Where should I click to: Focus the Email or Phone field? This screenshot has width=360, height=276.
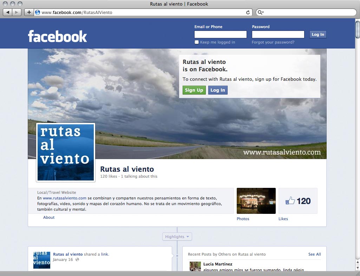coord(221,34)
